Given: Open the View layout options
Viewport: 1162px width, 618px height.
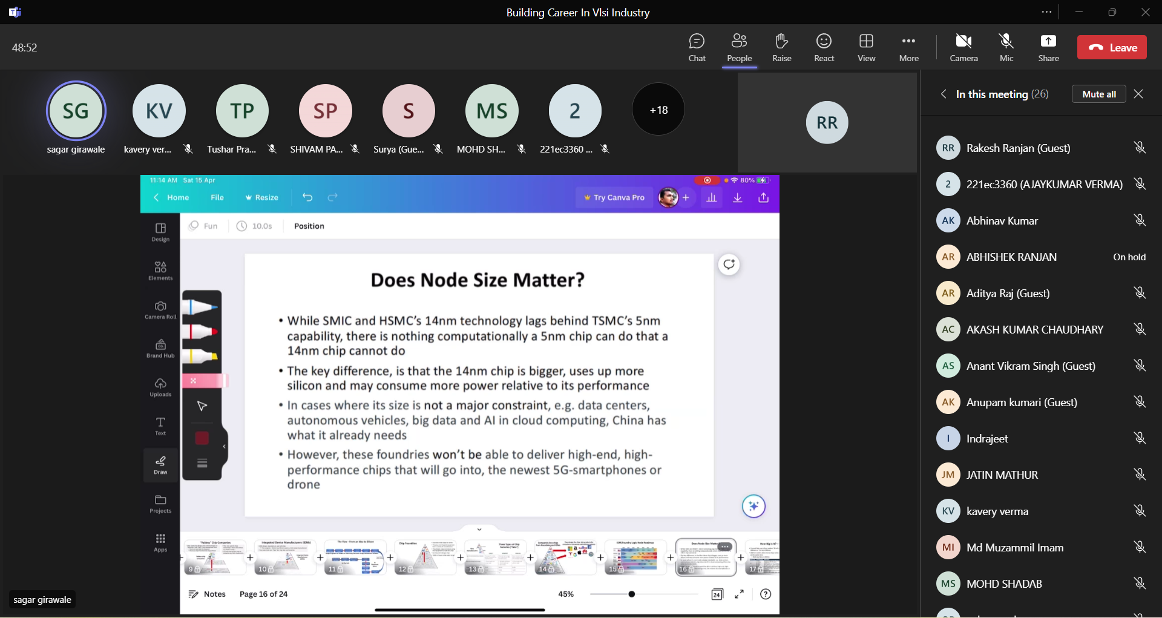Looking at the screenshot, I should pos(866,48).
